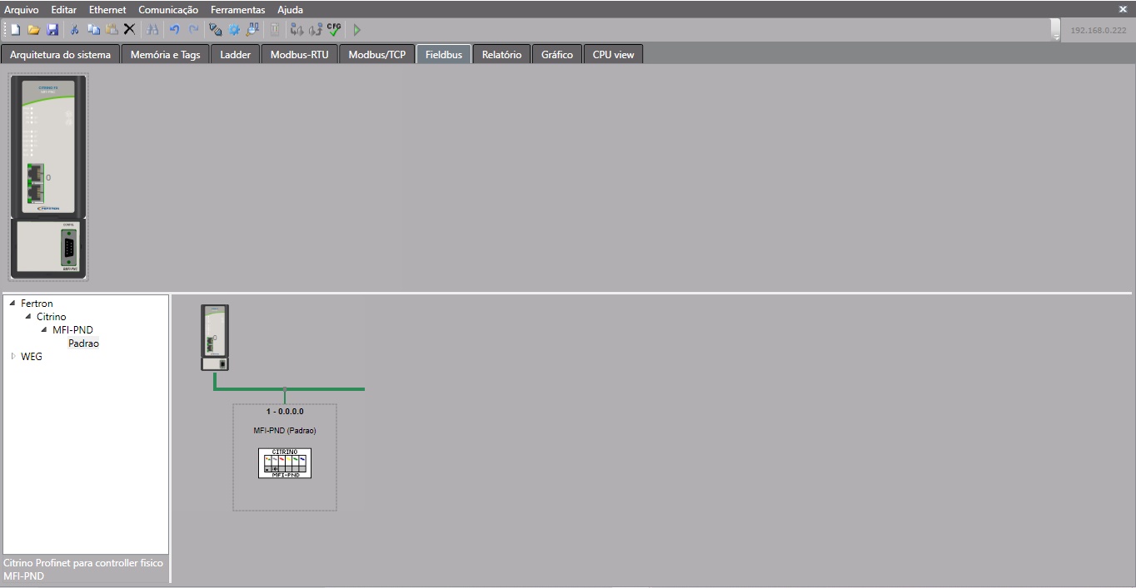The width and height of the screenshot is (1136, 588).
Task: Expand the WEG tree node
Action: tap(12, 357)
